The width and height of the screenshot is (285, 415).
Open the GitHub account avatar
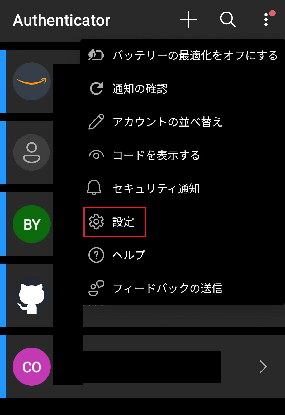click(32, 295)
